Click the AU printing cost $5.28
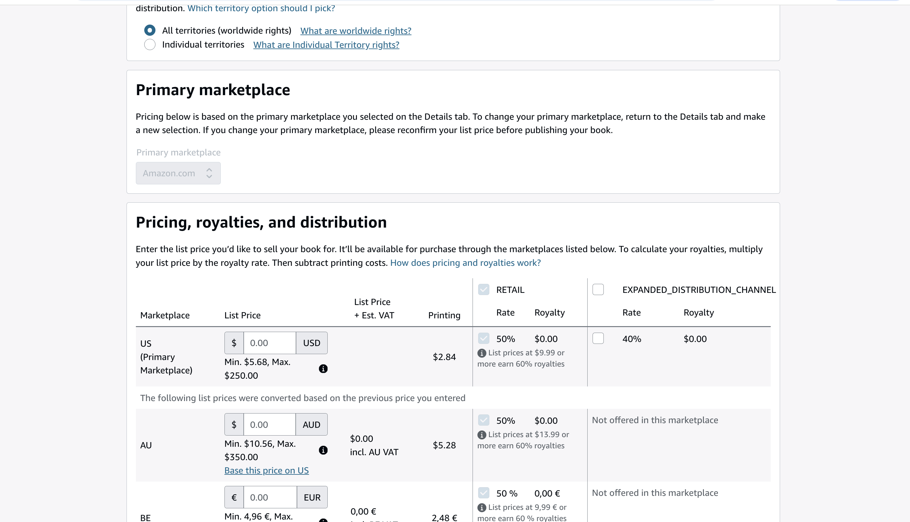Screen dimensions: 910x522 444,445
